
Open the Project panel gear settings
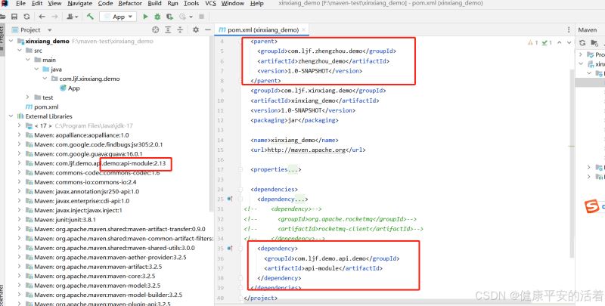[x=196, y=29]
